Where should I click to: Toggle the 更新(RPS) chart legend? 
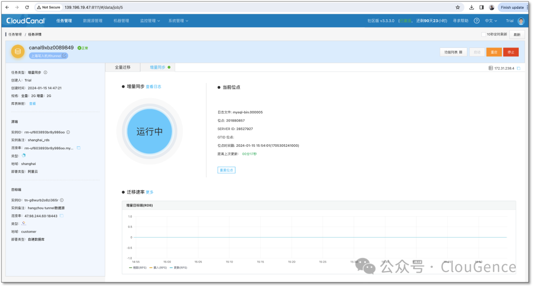(179, 268)
